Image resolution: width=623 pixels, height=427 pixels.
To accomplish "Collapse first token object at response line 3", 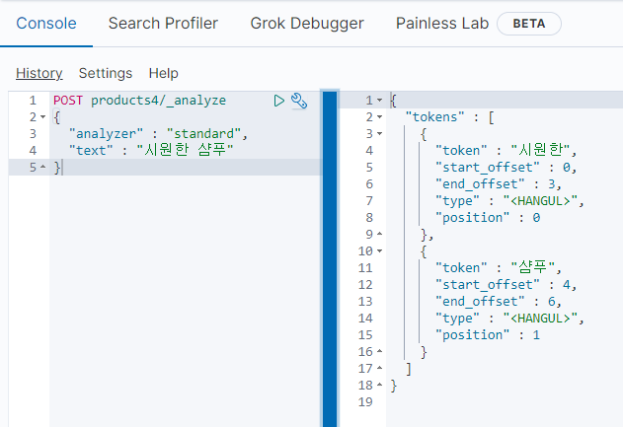I will 381,134.
